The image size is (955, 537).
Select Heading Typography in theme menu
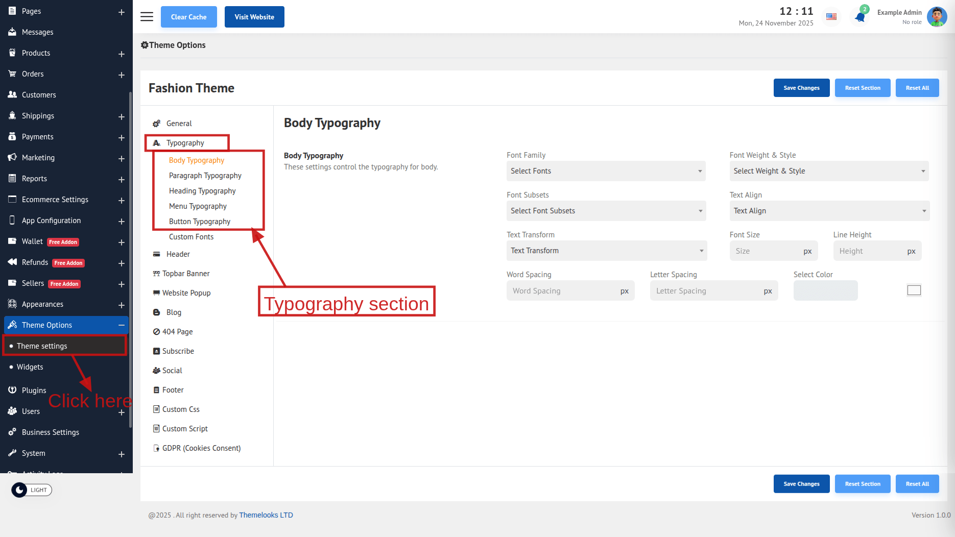tap(202, 191)
